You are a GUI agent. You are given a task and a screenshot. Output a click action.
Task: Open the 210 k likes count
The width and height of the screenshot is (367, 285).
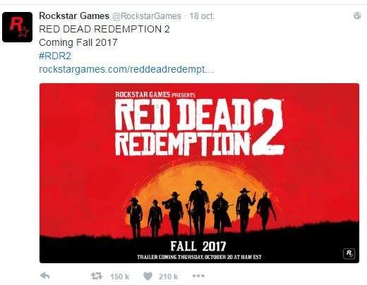click(x=168, y=277)
